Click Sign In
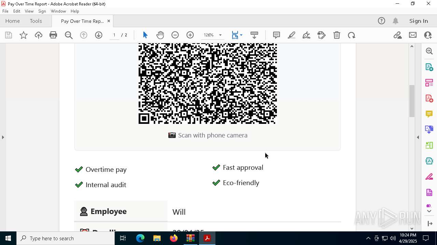 pos(419,21)
